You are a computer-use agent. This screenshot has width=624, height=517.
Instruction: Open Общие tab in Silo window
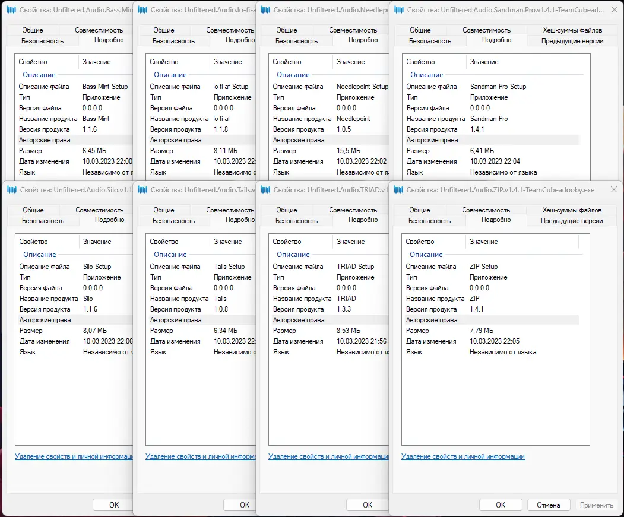pos(33,210)
